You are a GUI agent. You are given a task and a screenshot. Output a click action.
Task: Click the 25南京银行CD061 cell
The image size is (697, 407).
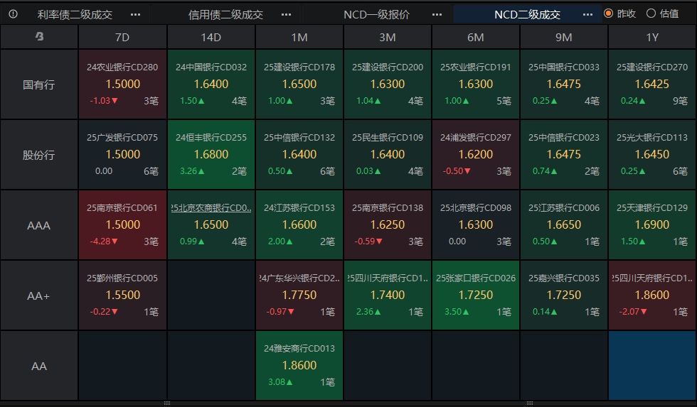pyautogui.click(x=122, y=225)
